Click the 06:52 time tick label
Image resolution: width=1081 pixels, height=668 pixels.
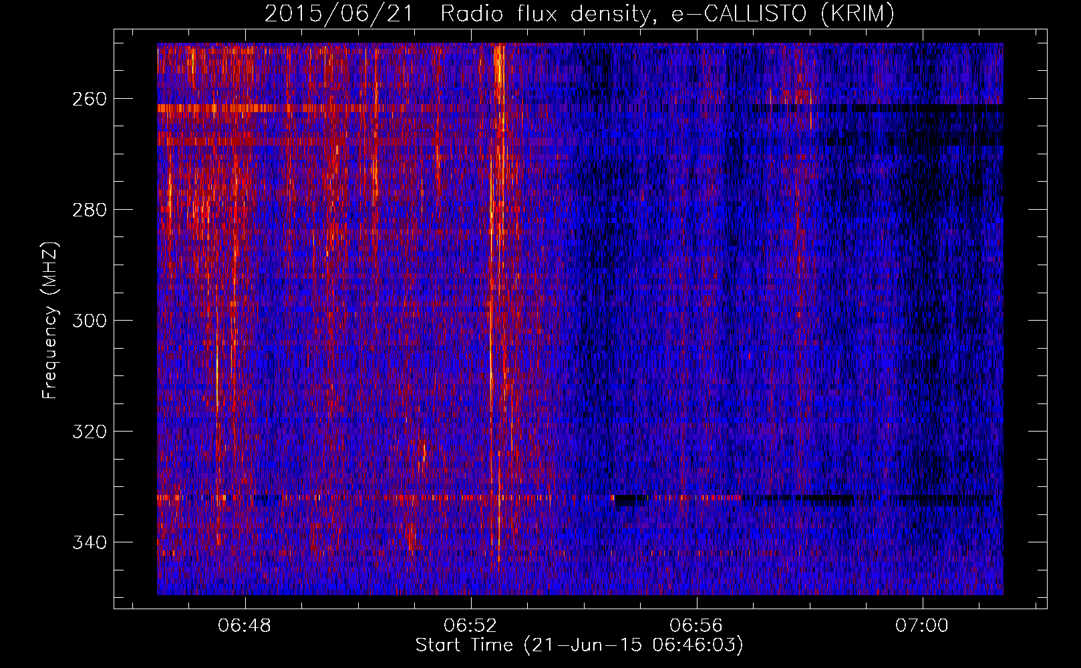tap(470, 626)
